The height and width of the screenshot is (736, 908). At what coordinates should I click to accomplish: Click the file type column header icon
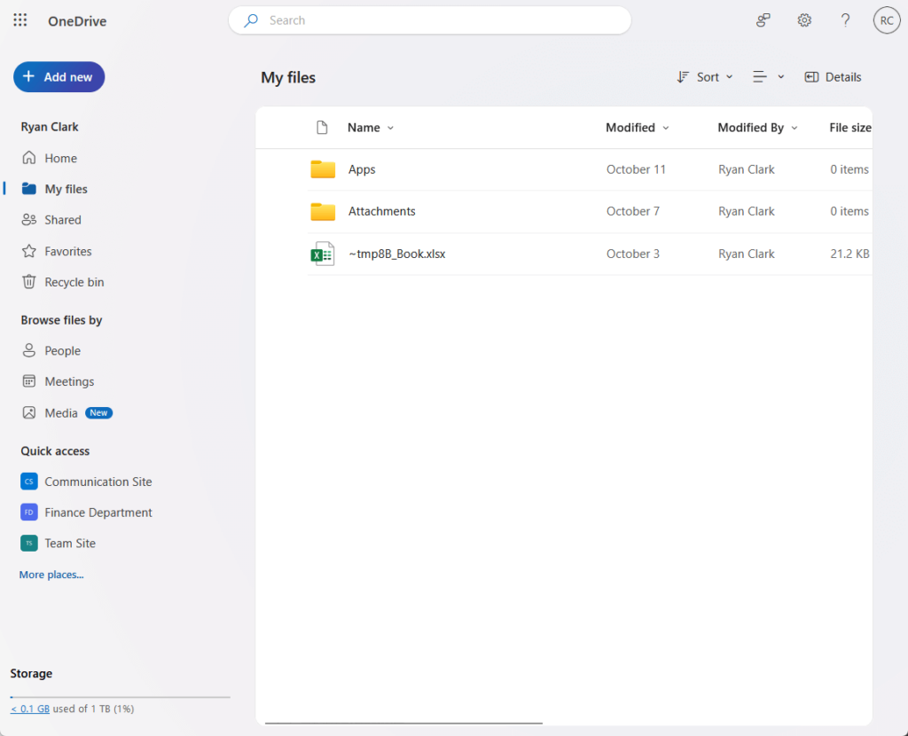pyautogui.click(x=322, y=128)
